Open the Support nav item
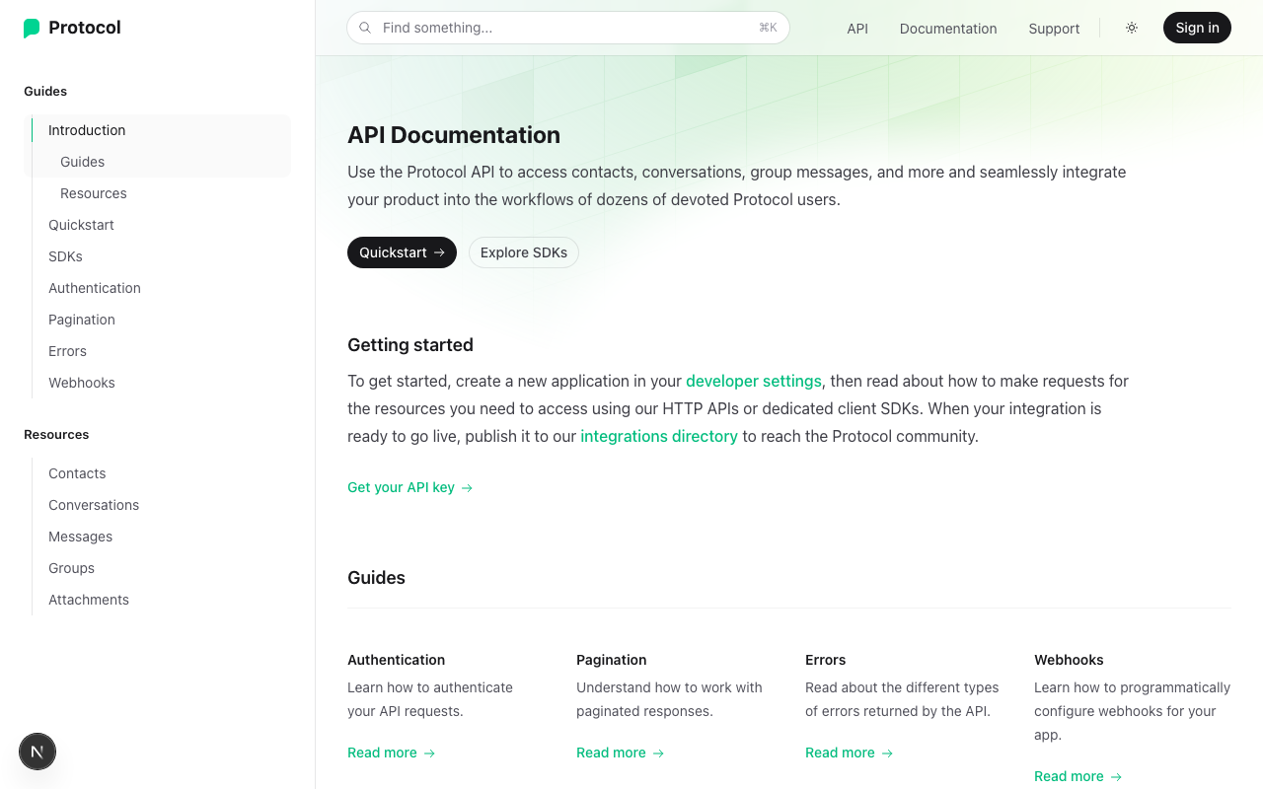This screenshot has width=1263, height=789. 1054,29
